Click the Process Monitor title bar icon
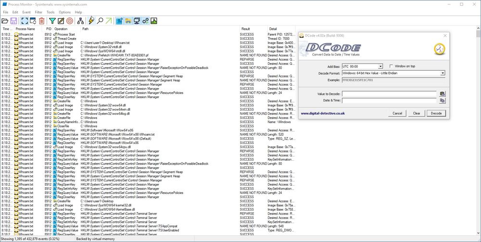The height and width of the screenshot is (242, 481). 4,5
